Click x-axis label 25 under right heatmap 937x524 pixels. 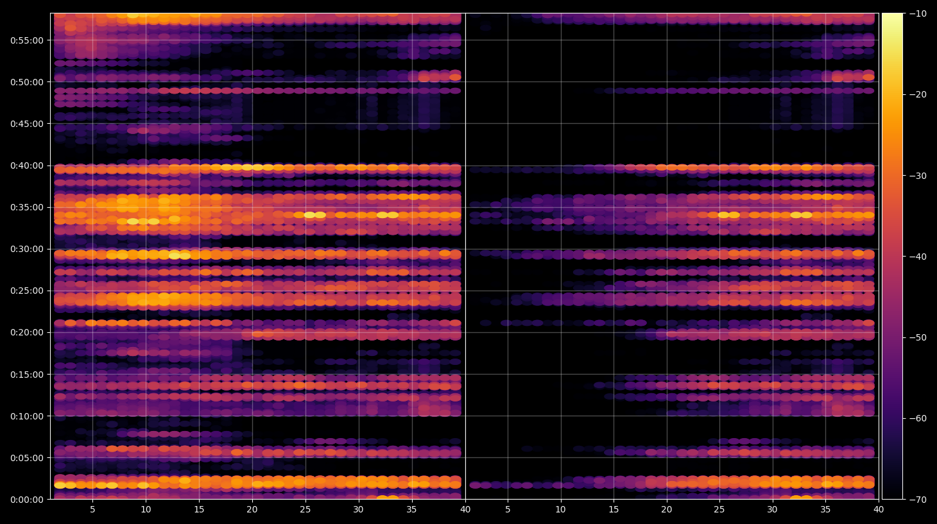719,510
